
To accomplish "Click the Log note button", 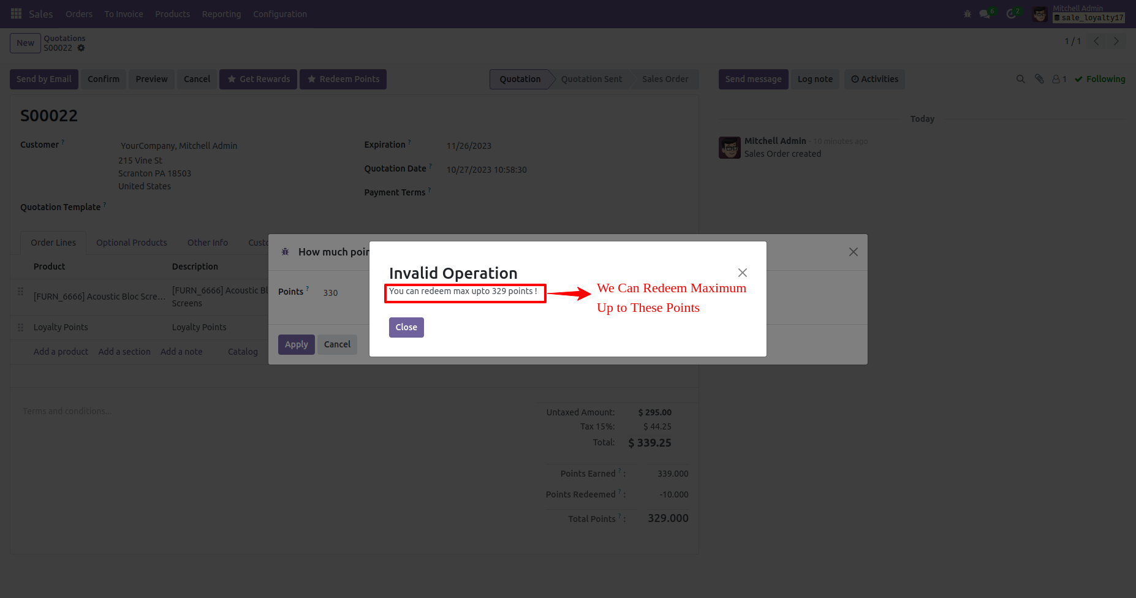I will [x=815, y=79].
